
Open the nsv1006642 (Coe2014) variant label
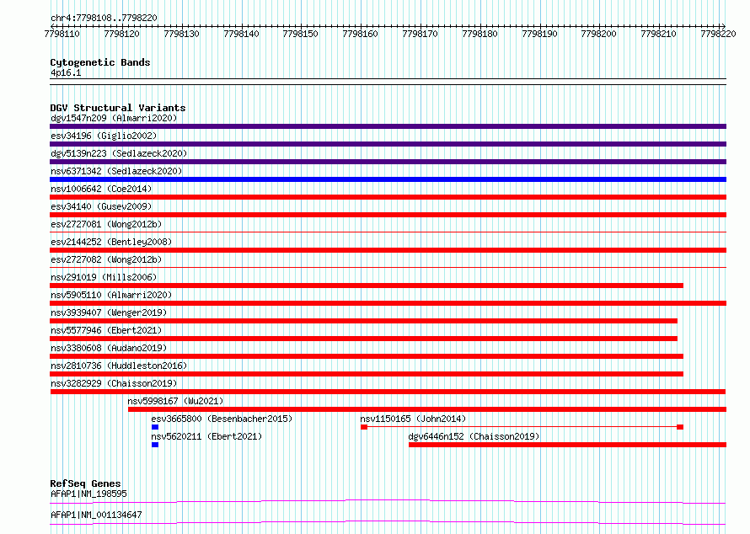tap(101, 189)
